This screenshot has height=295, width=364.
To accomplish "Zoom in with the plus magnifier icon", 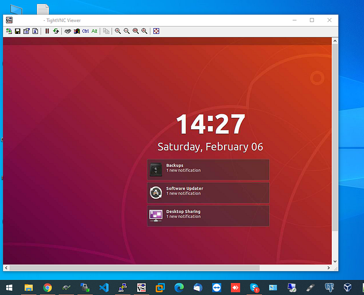I will coord(118,31).
